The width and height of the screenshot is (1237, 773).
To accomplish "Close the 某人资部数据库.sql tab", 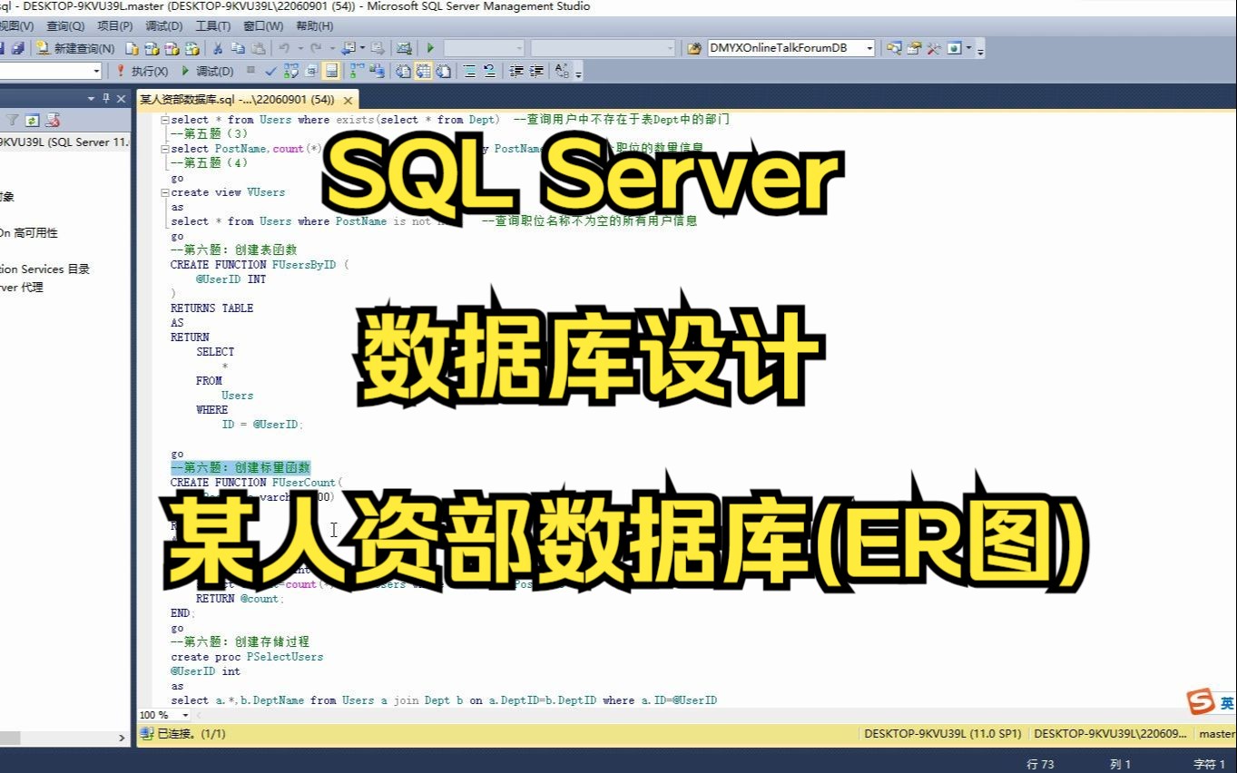I will coord(347,99).
